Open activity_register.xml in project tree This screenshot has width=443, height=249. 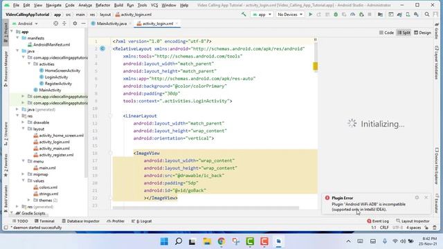(56, 155)
